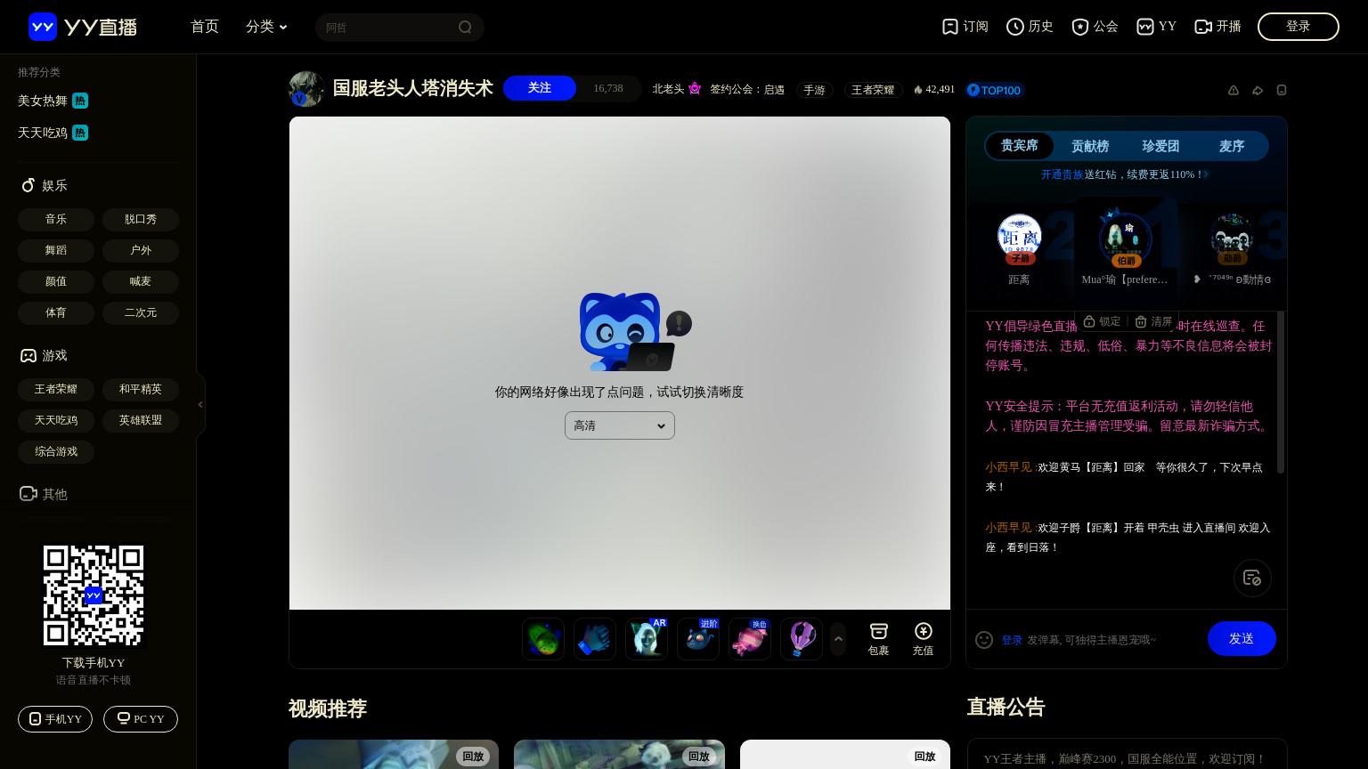This screenshot has width=1368, height=769.
Task: Select the 综合游戏 game tag
Action: tap(56, 451)
